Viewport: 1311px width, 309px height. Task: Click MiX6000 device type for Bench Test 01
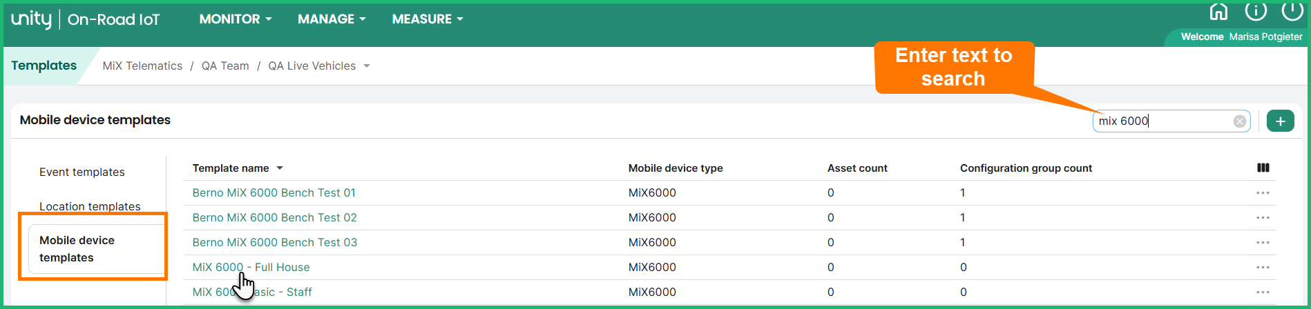[x=652, y=192]
